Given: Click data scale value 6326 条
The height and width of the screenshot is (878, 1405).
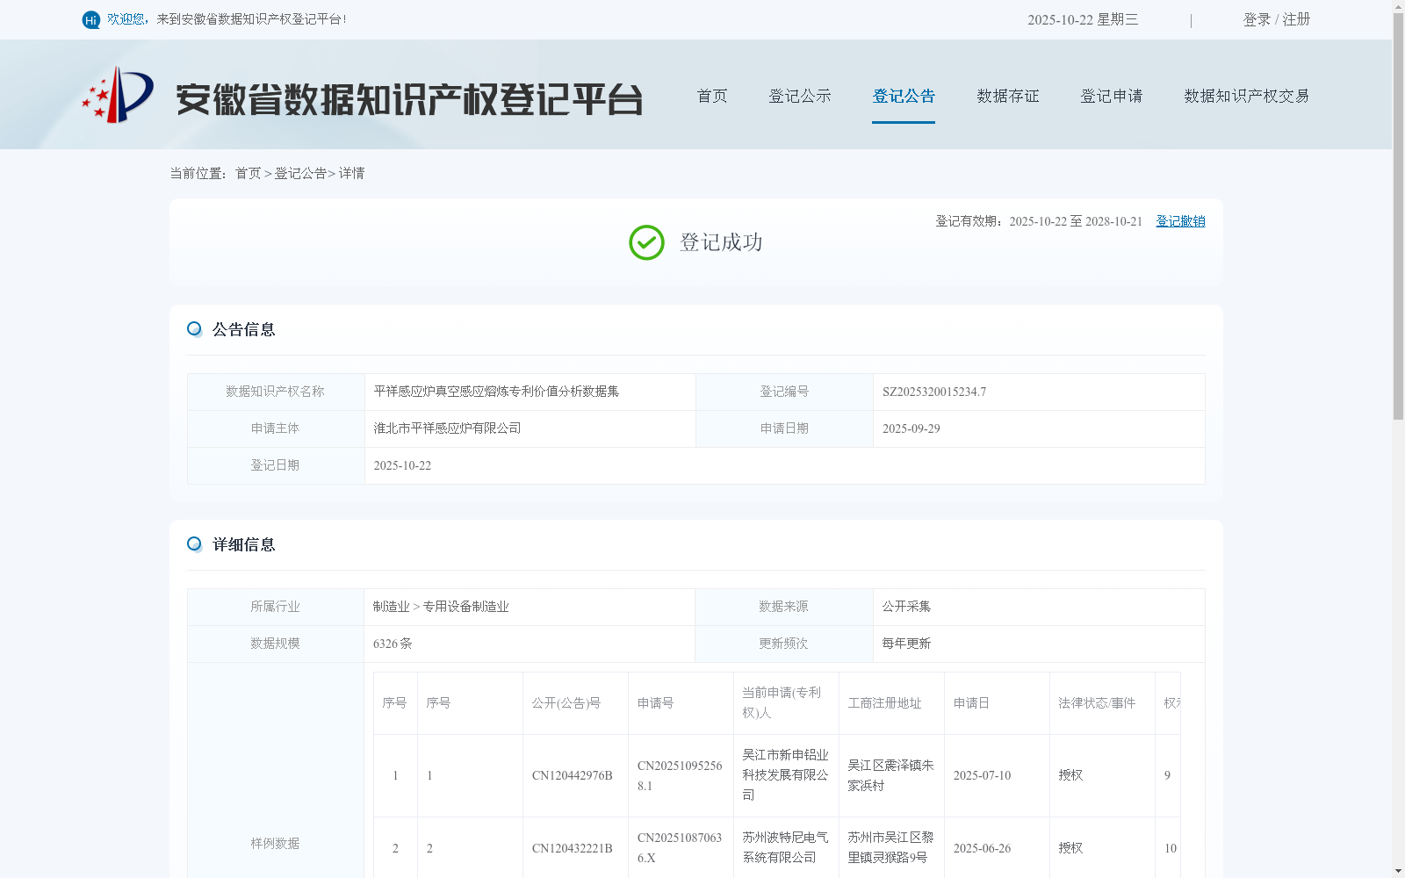Looking at the screenshot, I should tap(393, 644).
